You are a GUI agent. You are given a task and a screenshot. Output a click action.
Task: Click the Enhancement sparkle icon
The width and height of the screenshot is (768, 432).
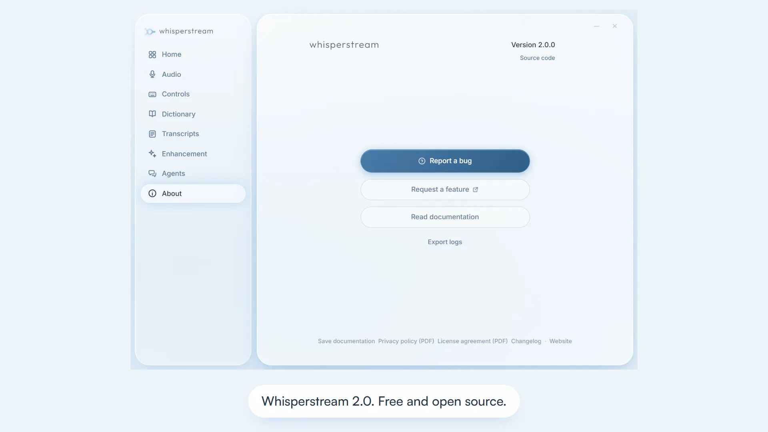(152, 154)
